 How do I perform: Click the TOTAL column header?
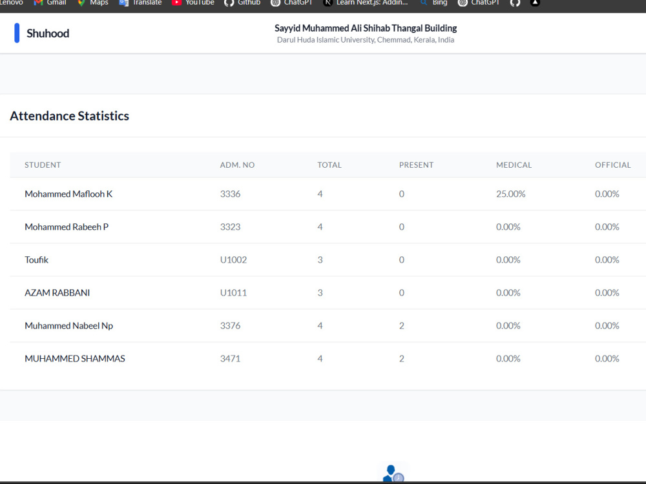(329, 165)
